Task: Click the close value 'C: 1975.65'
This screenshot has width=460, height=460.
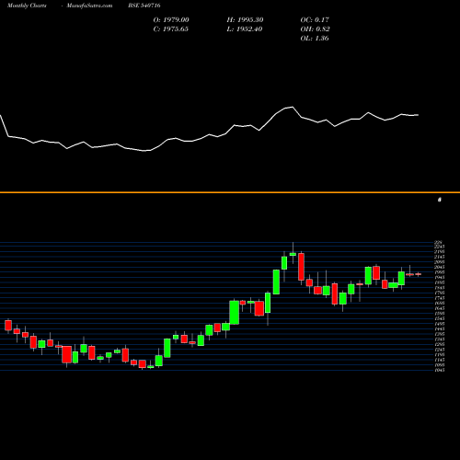Action: (170, 29)
